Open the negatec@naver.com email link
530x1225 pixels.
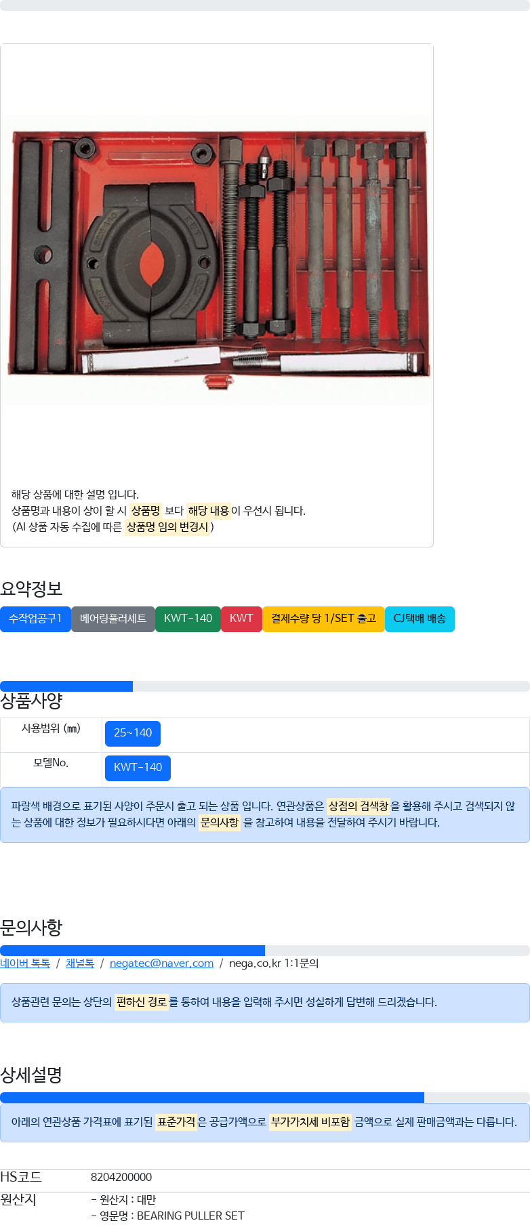(161, 963)
